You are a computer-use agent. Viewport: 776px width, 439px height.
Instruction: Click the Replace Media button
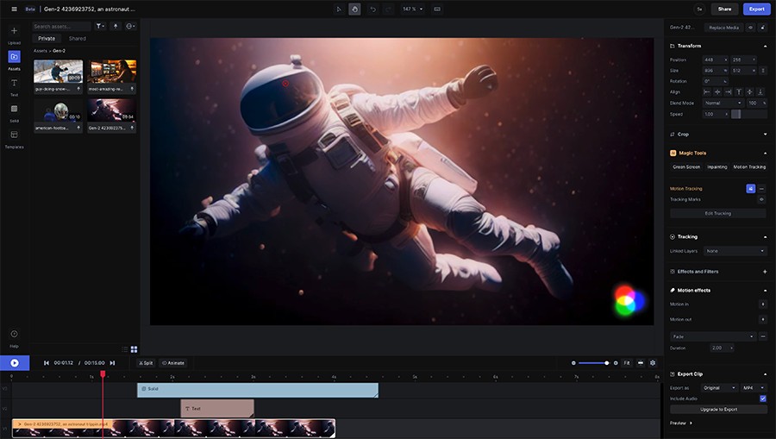click(723, 28)
